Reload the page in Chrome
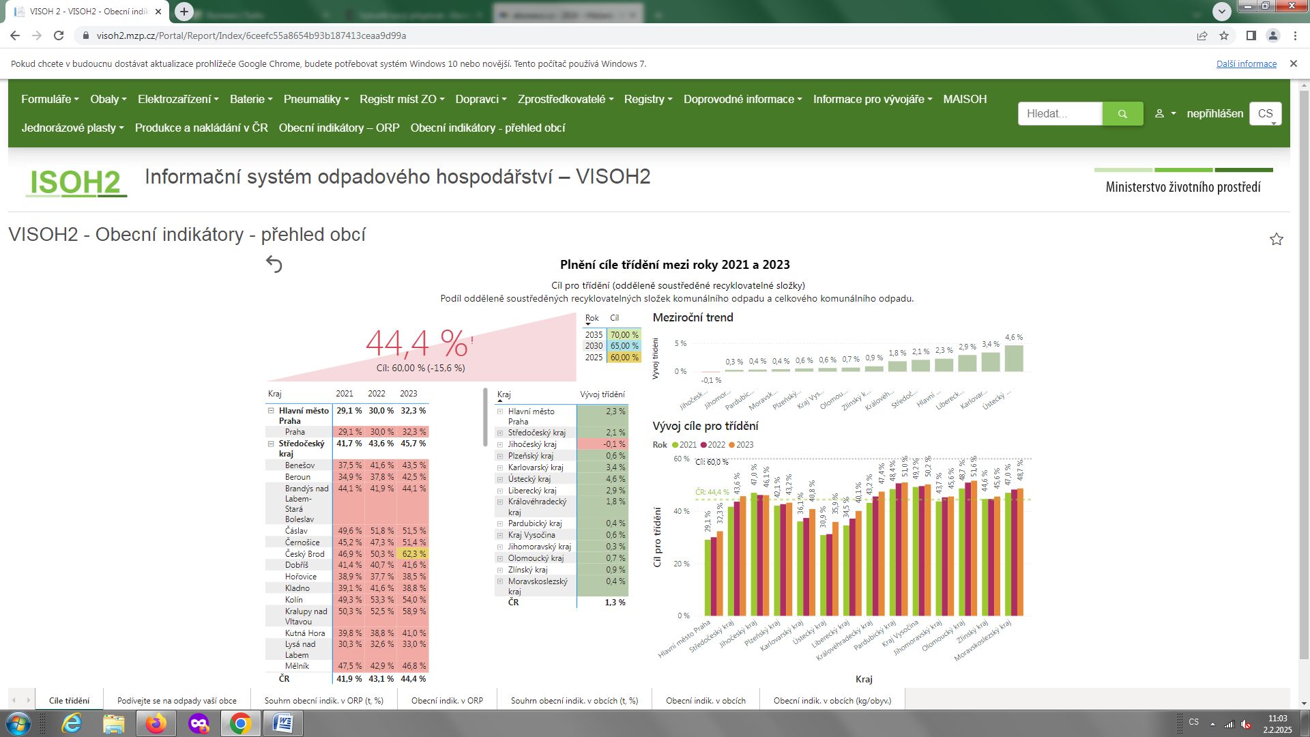 [x=59, y=35]
